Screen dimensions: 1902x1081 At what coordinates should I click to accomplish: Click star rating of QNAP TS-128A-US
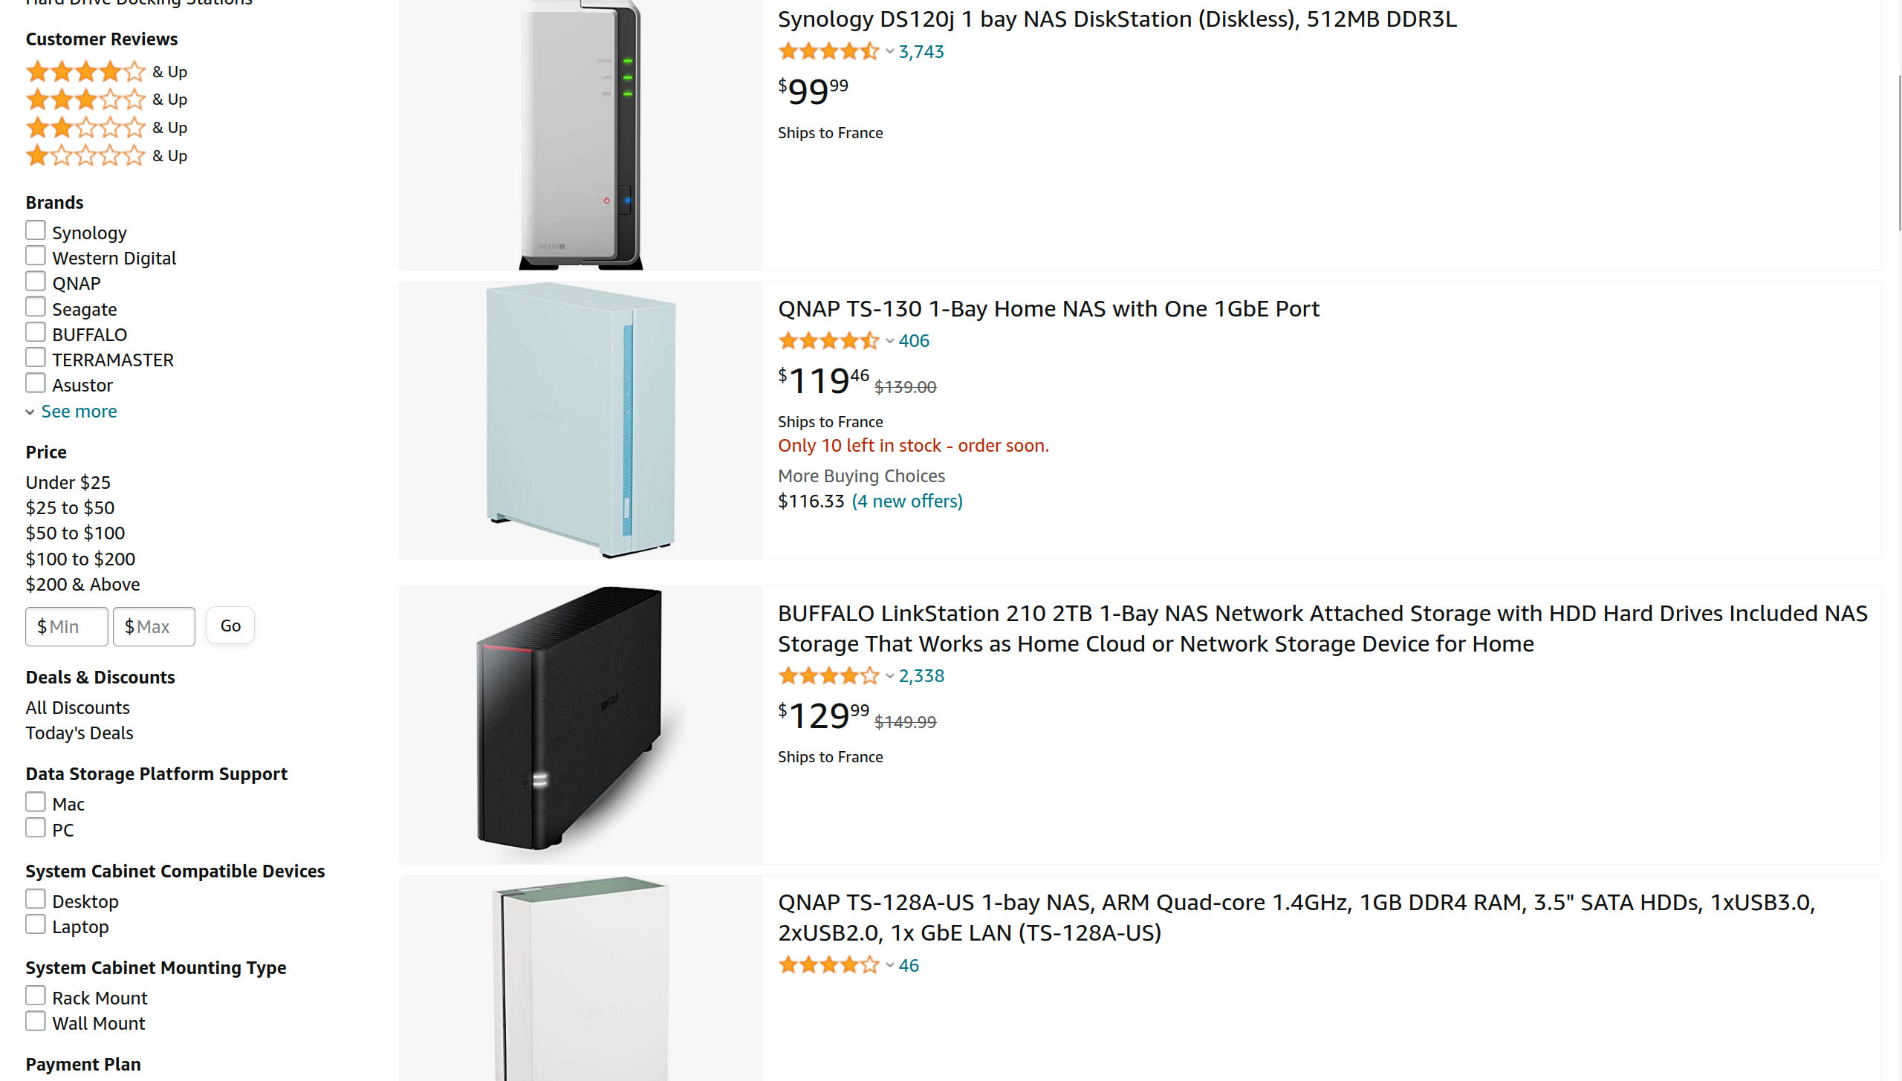click(828, 965)
